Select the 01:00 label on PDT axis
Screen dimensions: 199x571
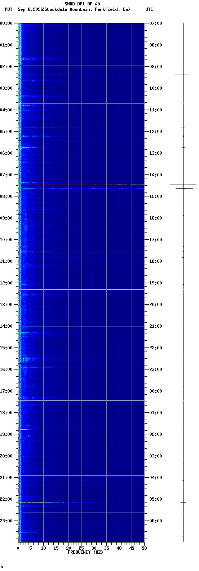click(6, 45)
